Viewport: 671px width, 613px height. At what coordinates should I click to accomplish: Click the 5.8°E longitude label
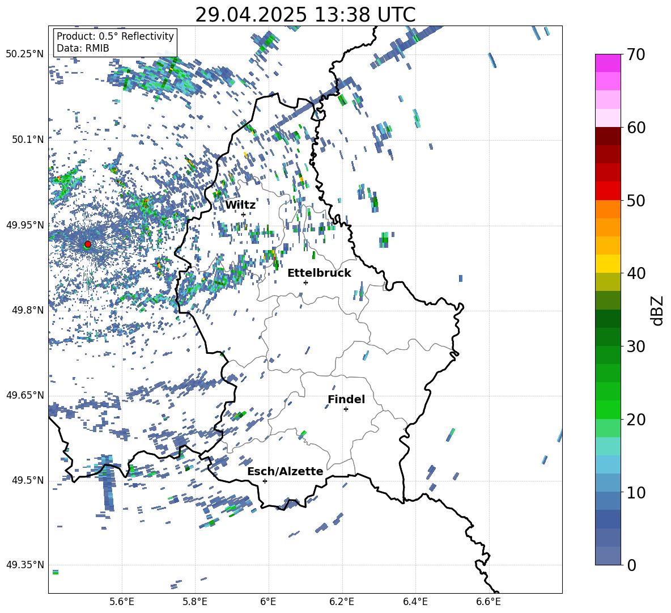pos(196,602)
